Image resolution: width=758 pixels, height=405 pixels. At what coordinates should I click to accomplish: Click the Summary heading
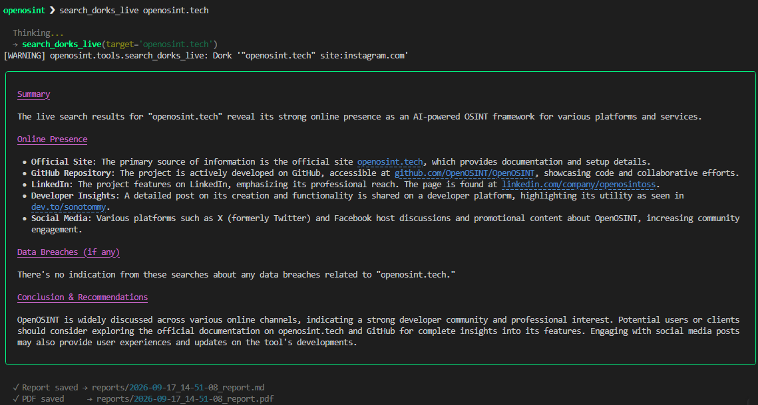coord(34,94)
